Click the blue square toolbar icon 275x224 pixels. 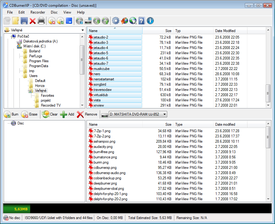(69, 21)
